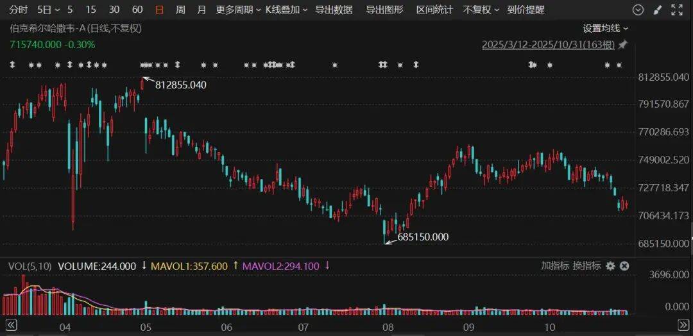Open the K线叠加 overlay dropdown
This screenshot has height=336, width=693.
coord(286,10)
